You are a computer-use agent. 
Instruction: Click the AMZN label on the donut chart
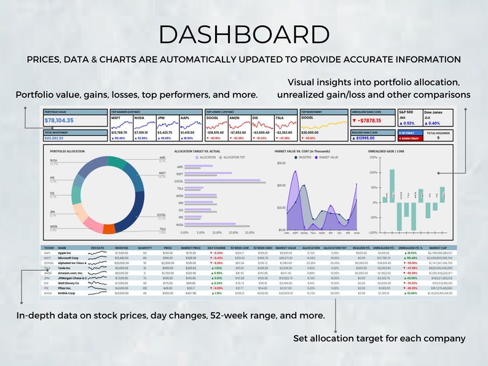click(53, 227)
